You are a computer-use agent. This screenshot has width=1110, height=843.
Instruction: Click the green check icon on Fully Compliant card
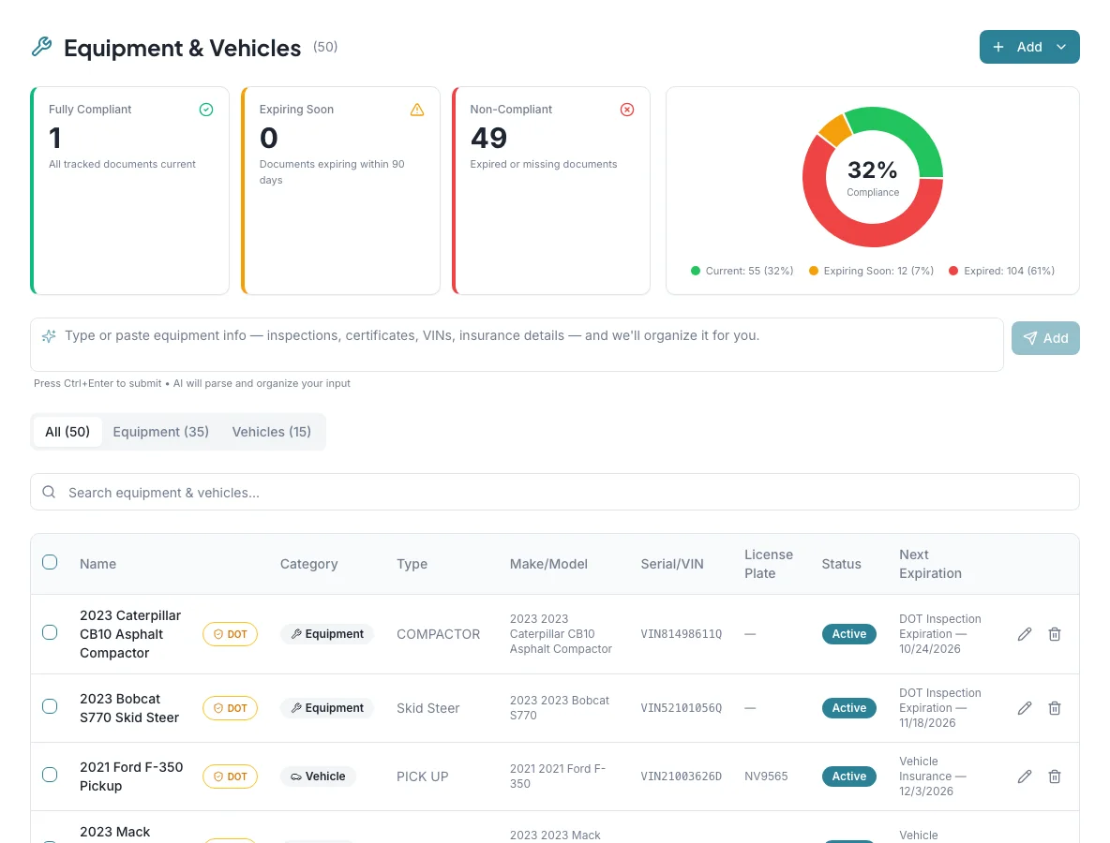pos(206,110)
